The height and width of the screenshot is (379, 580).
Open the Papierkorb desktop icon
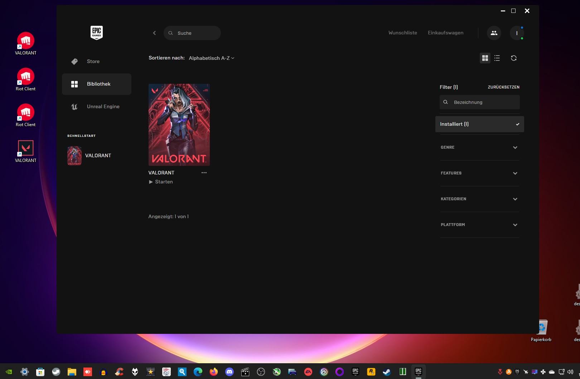click(541, 330)
